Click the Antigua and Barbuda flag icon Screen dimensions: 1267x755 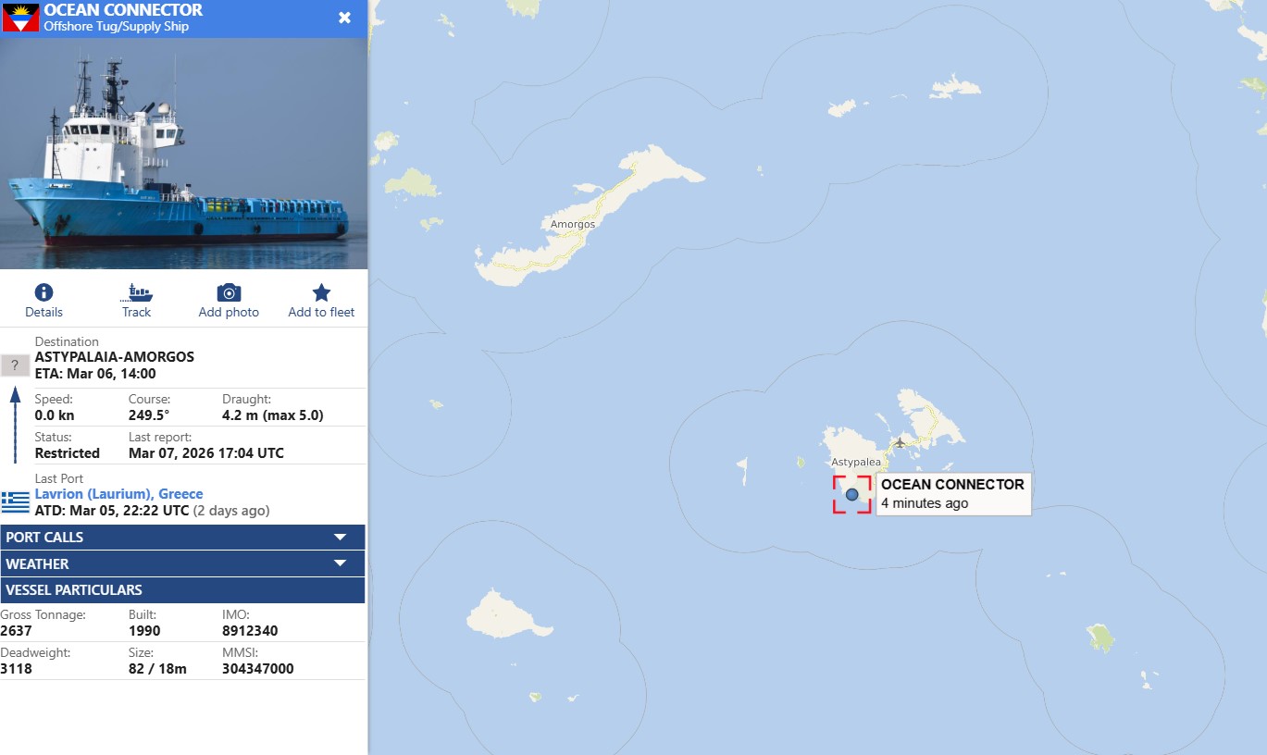20,18
